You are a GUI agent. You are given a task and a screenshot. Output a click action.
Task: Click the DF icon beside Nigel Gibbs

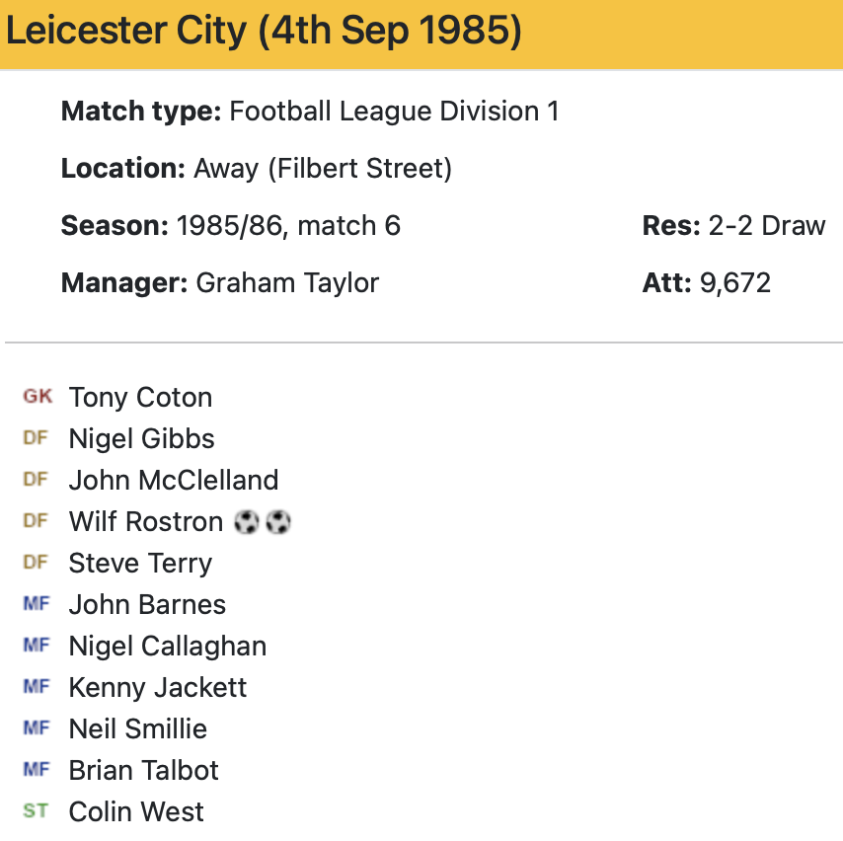36,438
